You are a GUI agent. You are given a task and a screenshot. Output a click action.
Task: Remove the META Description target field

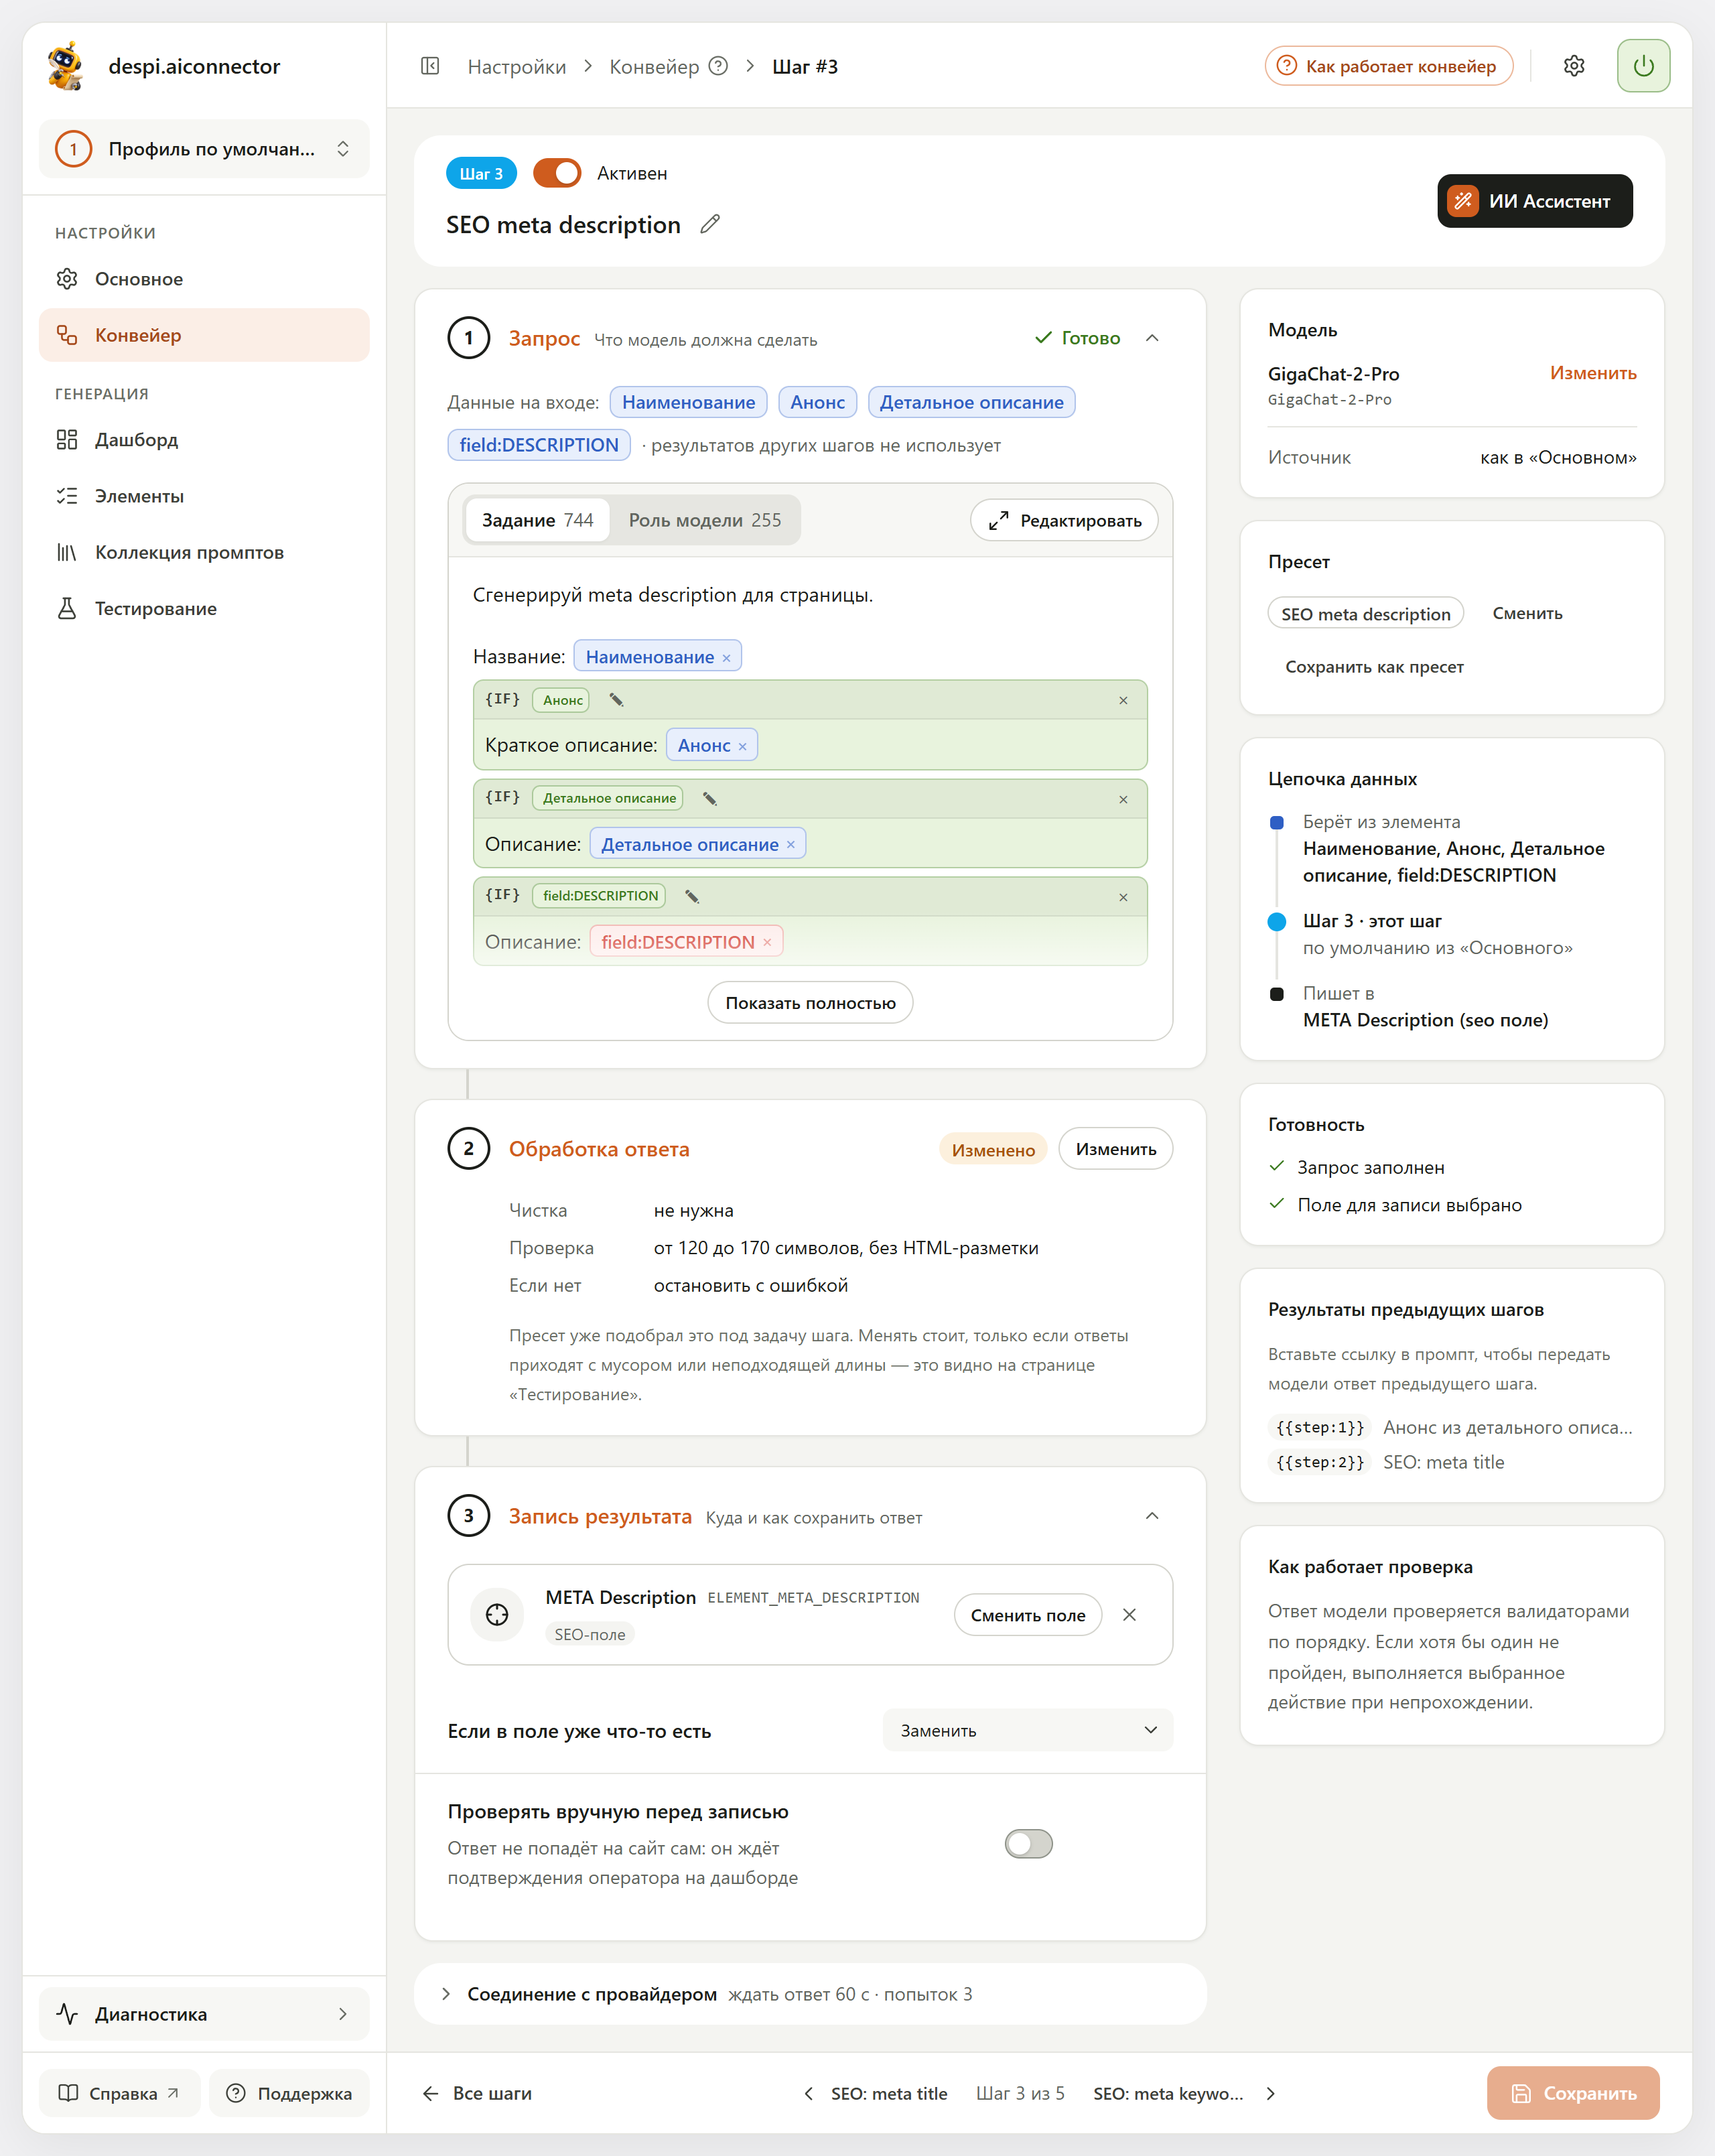1129,1614
